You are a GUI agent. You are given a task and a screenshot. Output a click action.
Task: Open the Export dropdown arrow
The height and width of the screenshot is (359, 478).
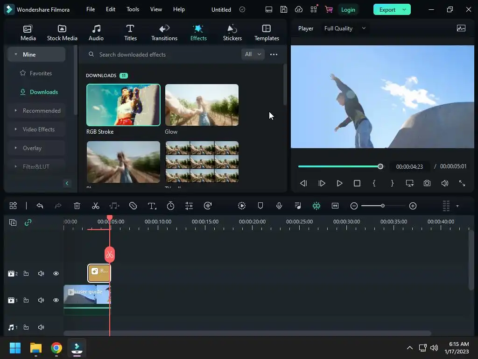click(405, 10)
